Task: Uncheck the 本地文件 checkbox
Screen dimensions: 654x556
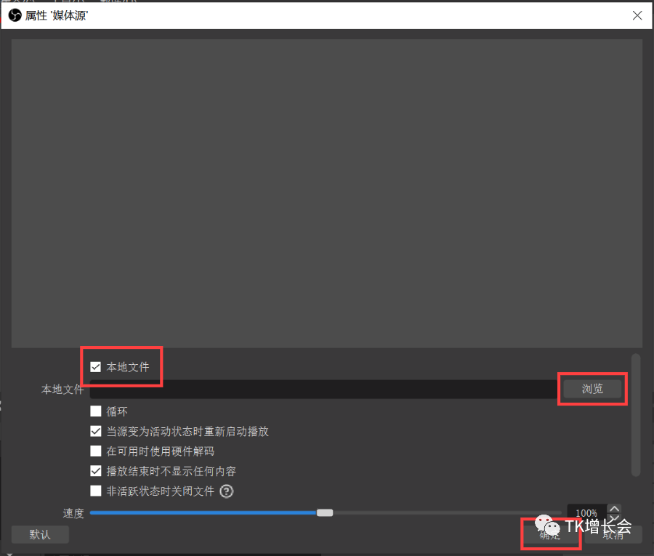Action: pyautogui.click(x=96, y=366)
